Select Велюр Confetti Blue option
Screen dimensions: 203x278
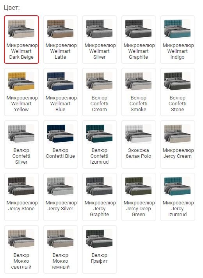pos(61,144)
